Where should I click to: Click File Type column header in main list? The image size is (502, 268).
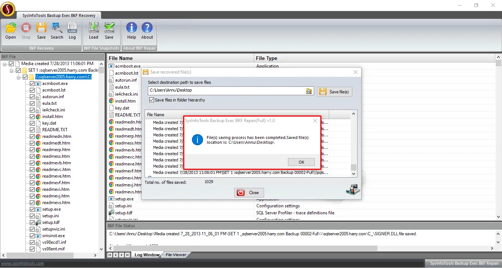point(374,58)
